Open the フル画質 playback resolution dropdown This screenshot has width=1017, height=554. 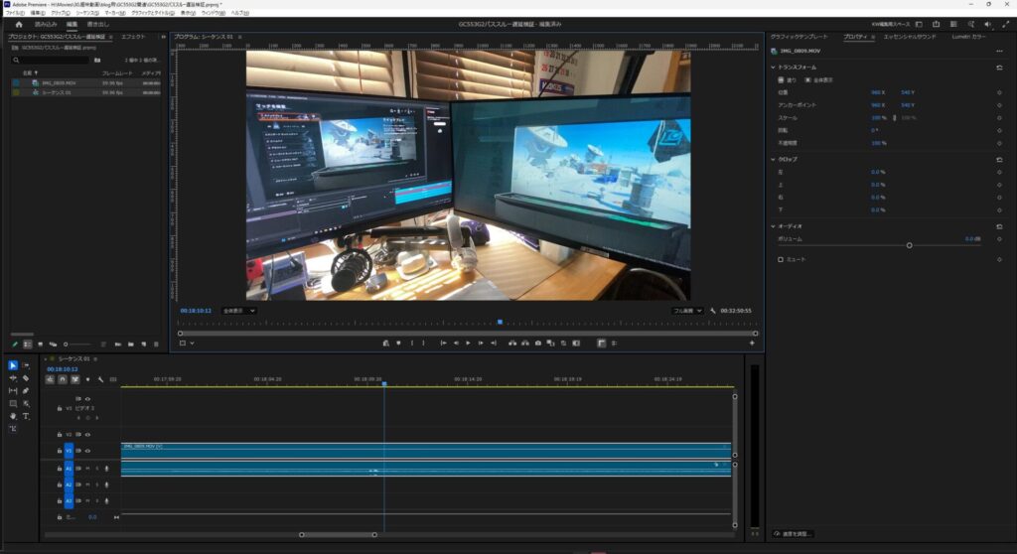[687, 311]
